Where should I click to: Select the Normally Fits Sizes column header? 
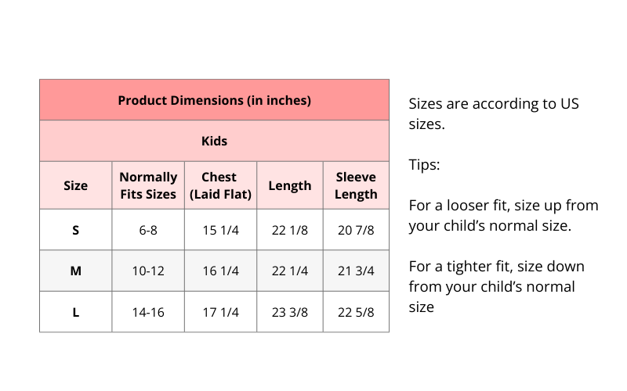[148, 185]
